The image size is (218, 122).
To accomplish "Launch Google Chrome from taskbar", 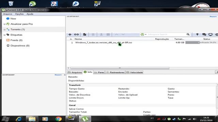I will tap(58, 119).
